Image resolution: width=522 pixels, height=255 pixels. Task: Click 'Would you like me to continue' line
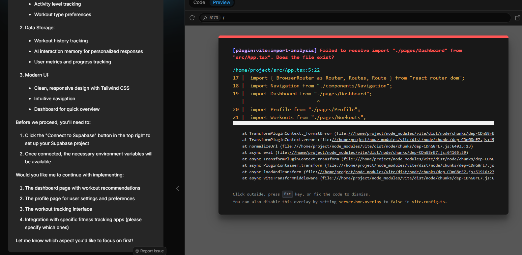pos(70,175)
